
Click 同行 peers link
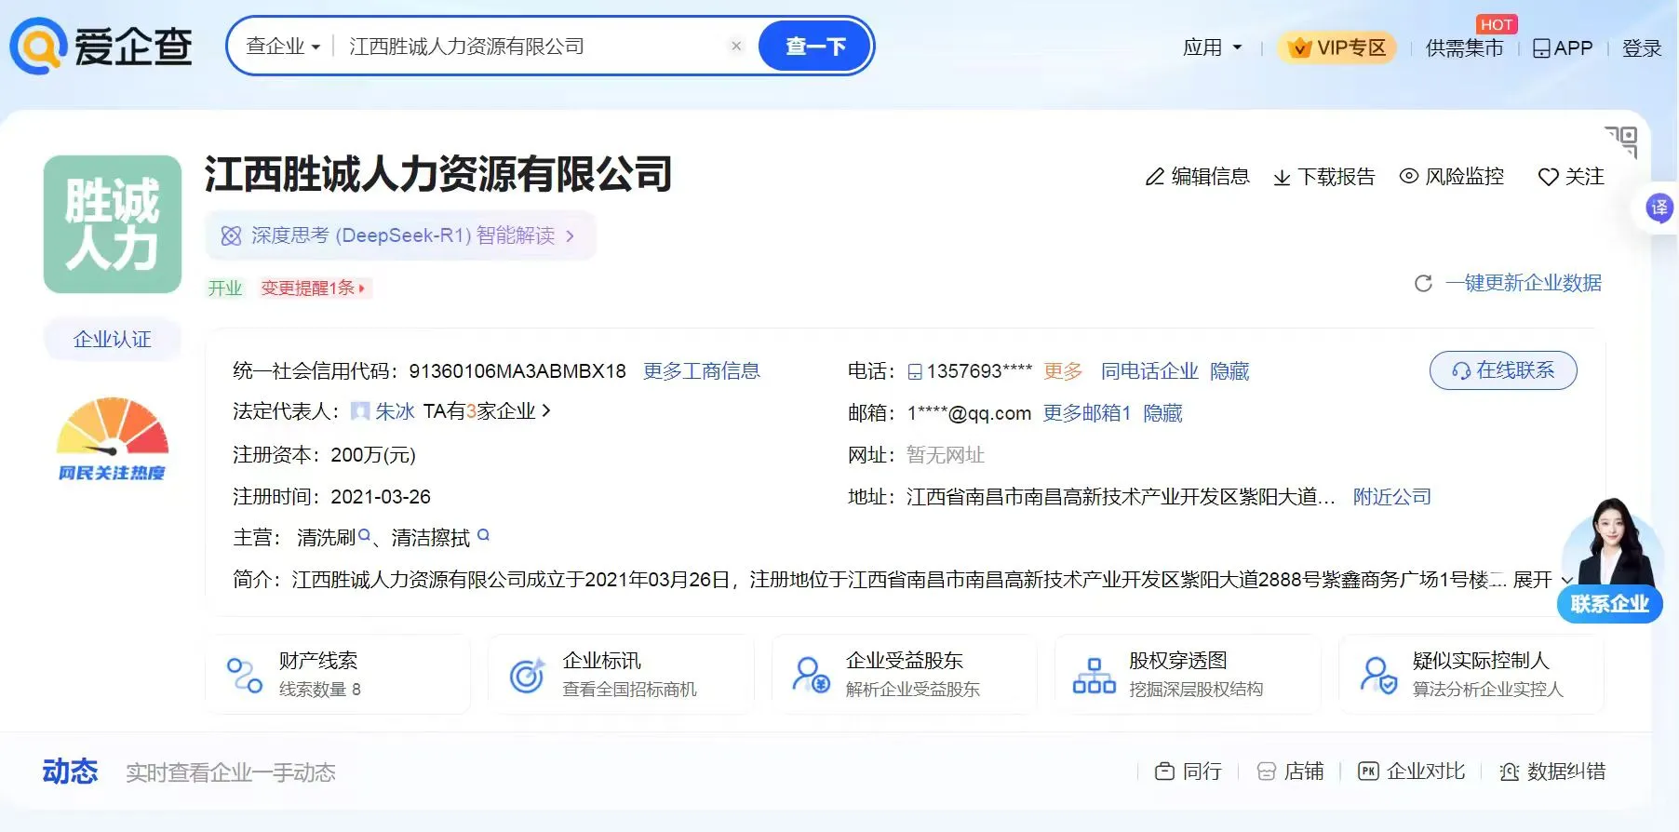[x=1189, y=772]
